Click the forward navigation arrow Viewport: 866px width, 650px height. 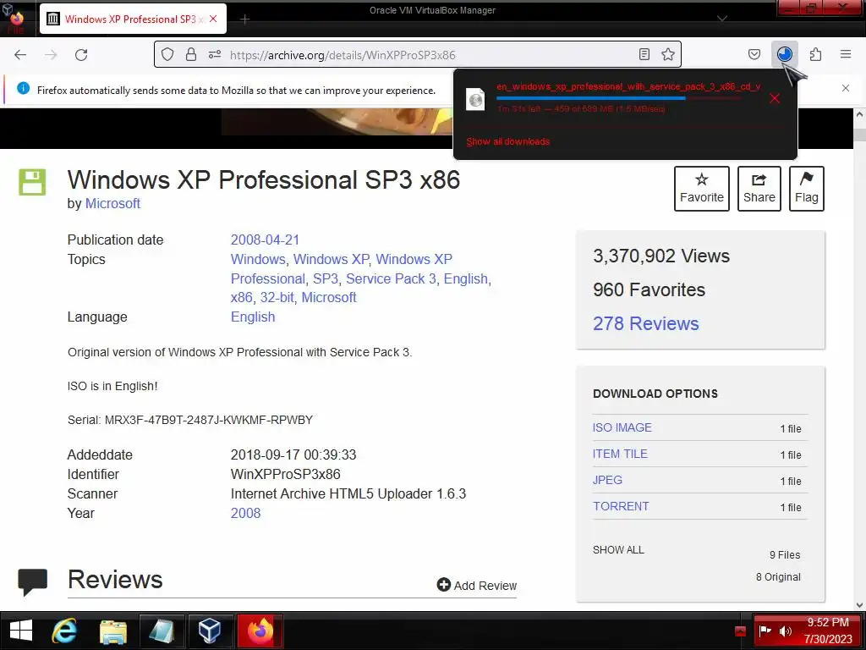[51, 55]
